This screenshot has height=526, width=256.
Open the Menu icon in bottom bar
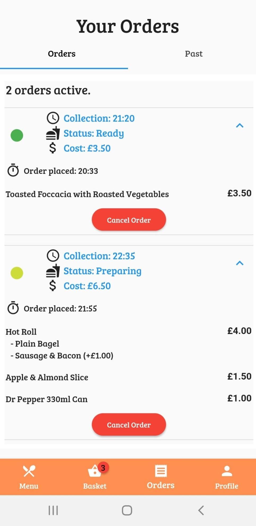pyautogui.click(x=29, y=471)
